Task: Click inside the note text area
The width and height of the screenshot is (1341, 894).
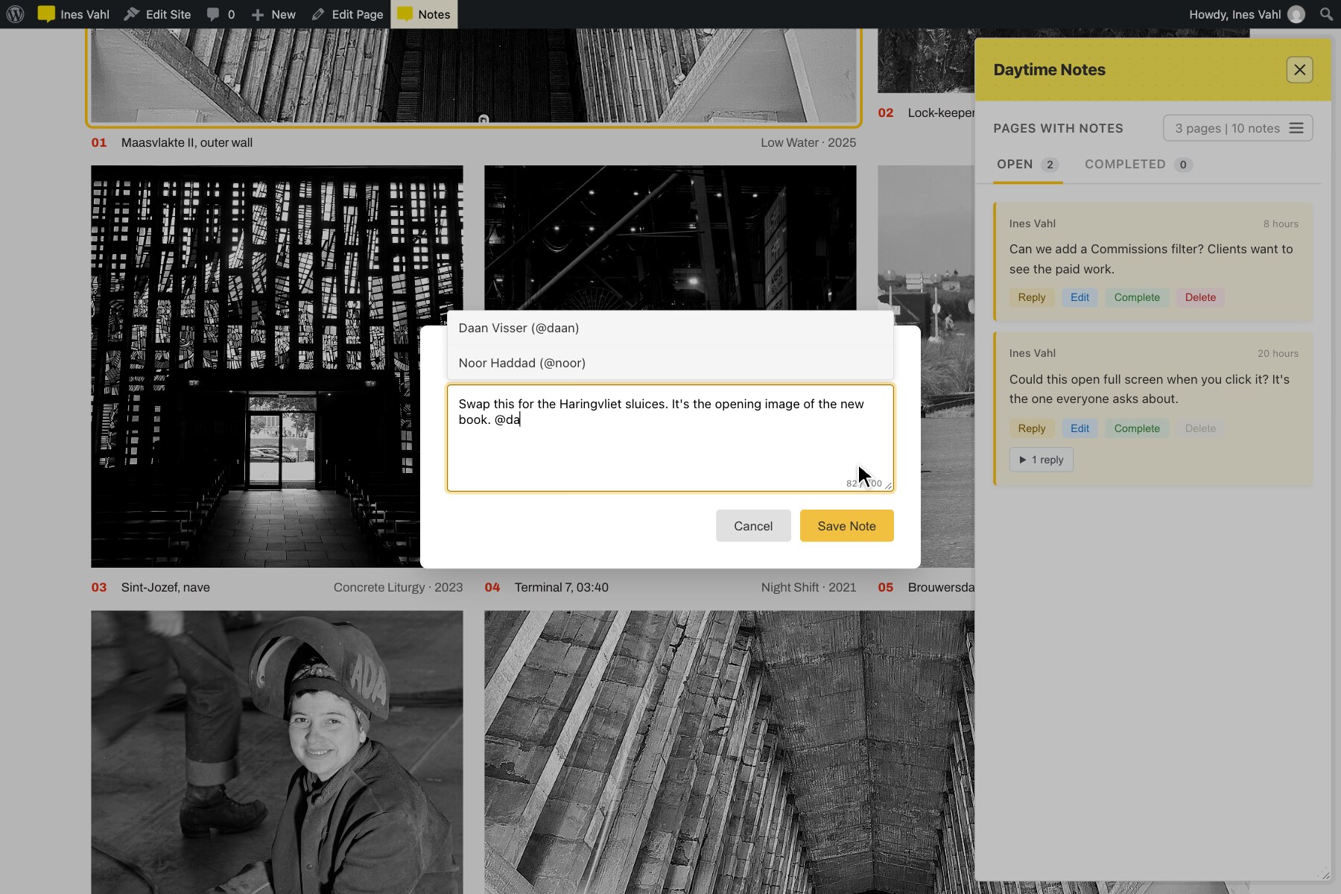Action: click(x=670, y=438)
